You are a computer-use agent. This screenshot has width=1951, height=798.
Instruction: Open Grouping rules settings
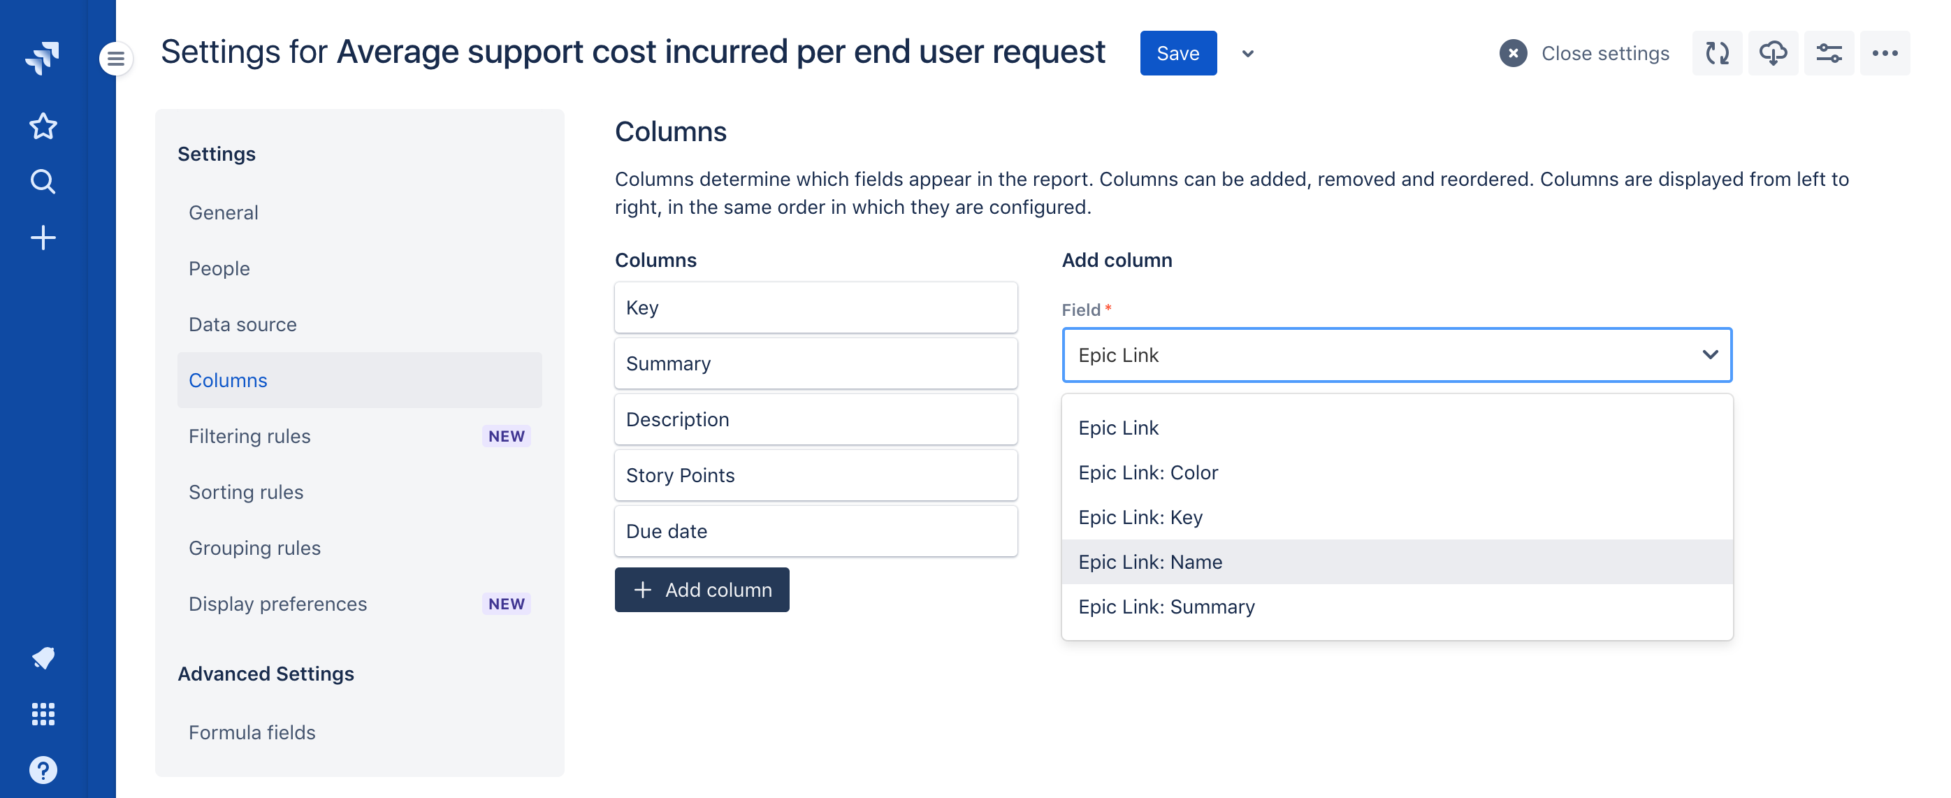click(359, 548)
